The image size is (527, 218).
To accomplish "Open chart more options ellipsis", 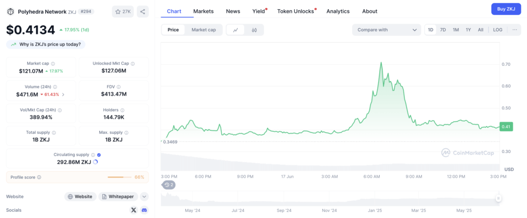I will (x=515, y=30).
